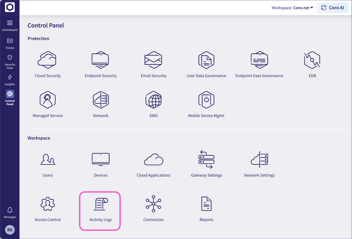Open the Insights sidebar section
The width and height of the screenshot is (352, 239).
(10, 79)
